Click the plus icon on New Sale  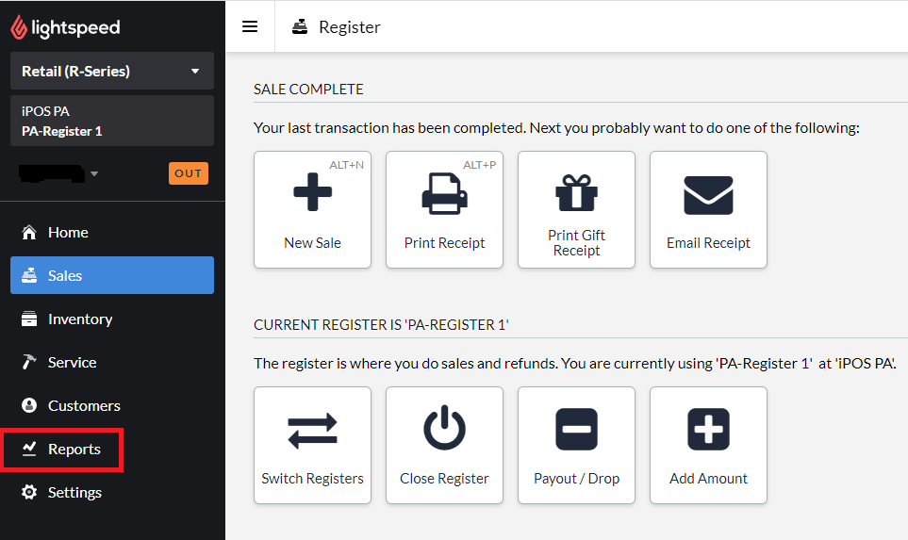tap(313, 191)
